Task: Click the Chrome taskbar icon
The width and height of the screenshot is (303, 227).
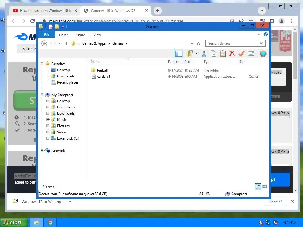Action: (x=50, y=223)
